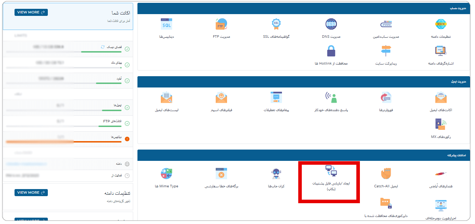
Task: Open MX Records (رکوردهای MX)
Action: coord(441,125)
